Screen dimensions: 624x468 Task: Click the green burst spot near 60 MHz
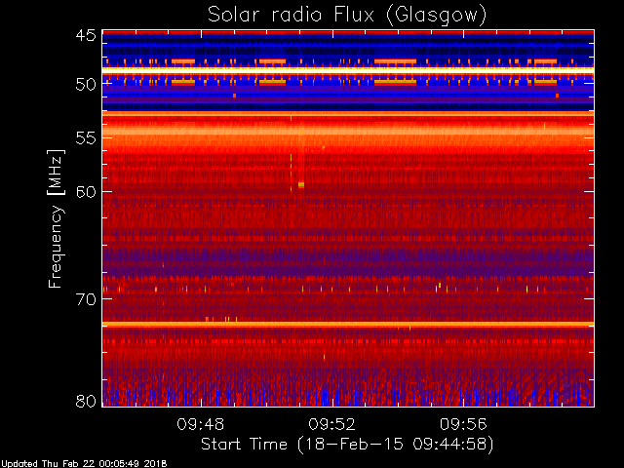[301, 184]
